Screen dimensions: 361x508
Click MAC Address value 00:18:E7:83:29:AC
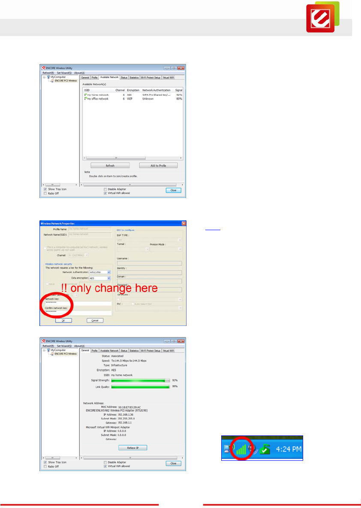[x=129, y=407]
